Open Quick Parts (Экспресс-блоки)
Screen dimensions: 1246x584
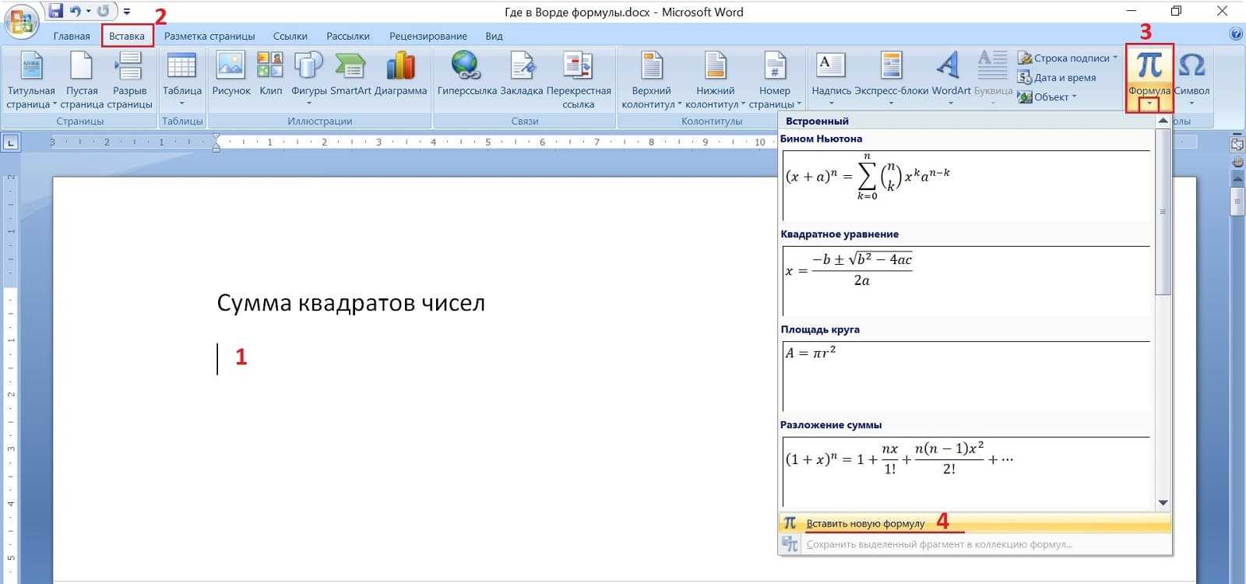coord(892,79)
